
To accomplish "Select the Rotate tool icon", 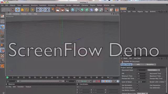I will [x=27, y=10].
